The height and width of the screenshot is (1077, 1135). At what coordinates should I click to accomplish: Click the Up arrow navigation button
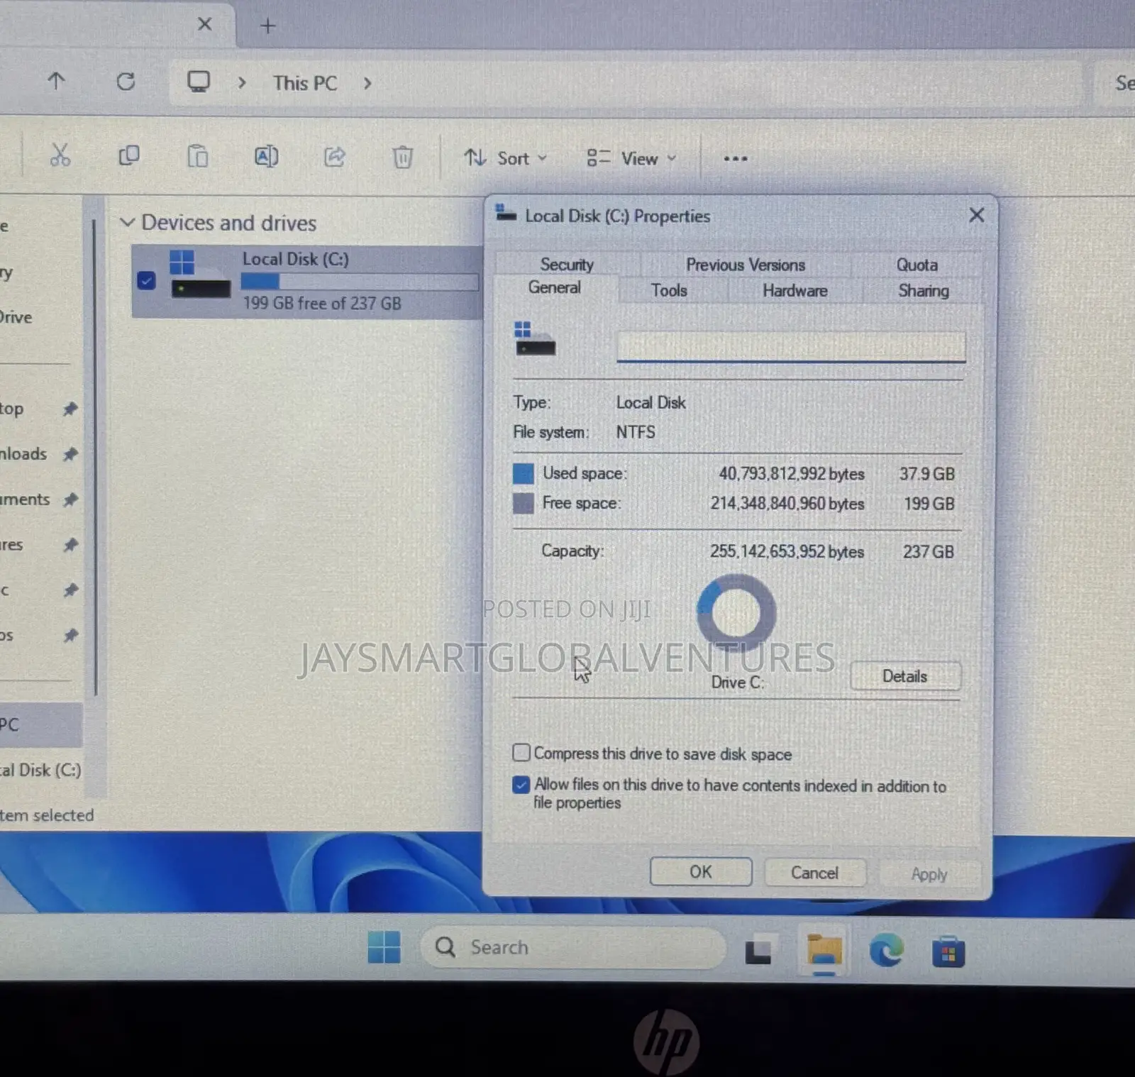56,81
